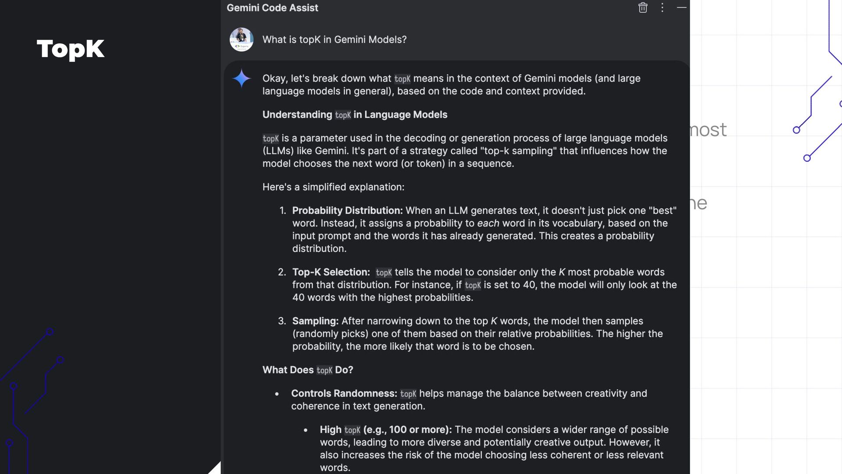Click the 'Top-K Selection:' list item label
The image size is (842, 474).
point(331,272)
